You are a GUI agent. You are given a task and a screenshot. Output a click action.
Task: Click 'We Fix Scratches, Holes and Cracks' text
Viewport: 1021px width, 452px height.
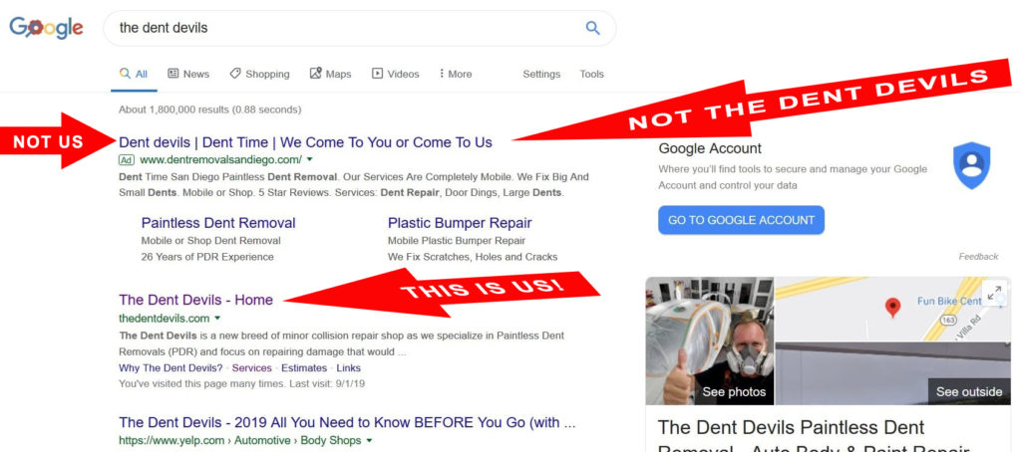473,257
